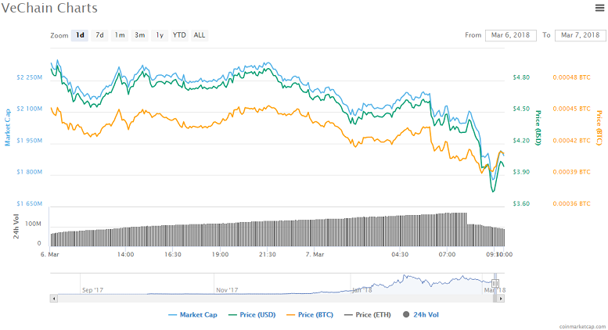Viewport: 608px width, 330px height.
Task: Click the Price (BTC) axis title
Action: click(599, 127)
